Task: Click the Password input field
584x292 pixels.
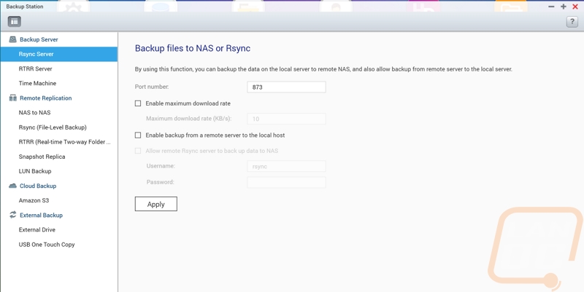Action: 286,182
